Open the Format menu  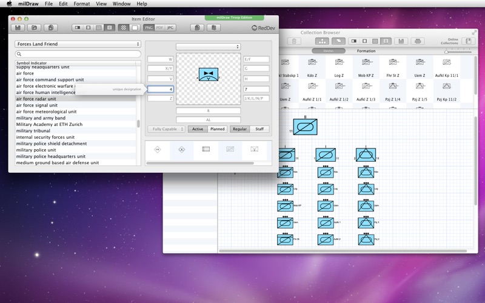click(82, 4)
